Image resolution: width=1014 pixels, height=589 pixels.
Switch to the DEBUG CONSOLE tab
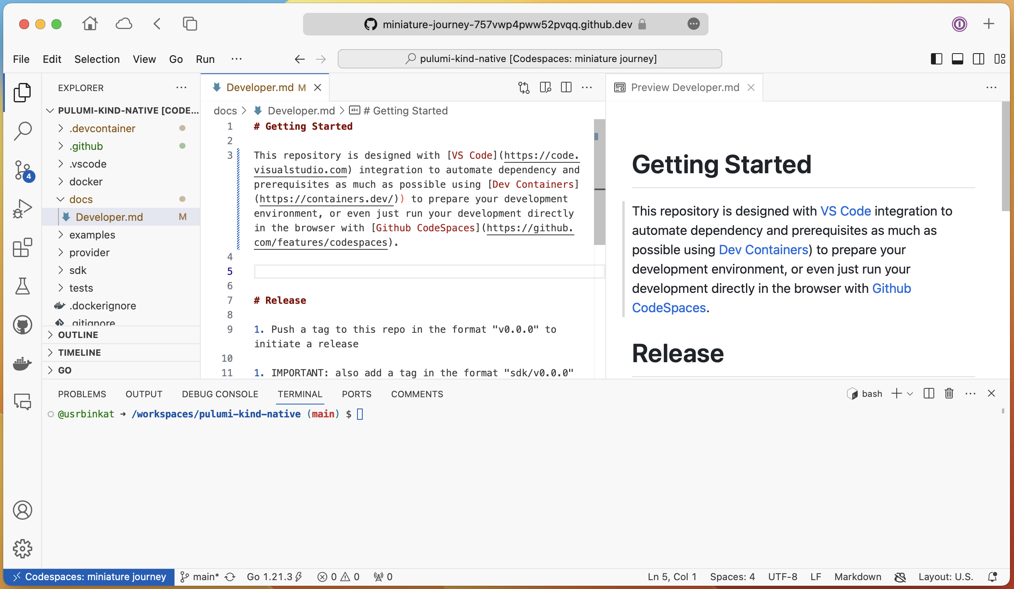[x=220, y=394]
